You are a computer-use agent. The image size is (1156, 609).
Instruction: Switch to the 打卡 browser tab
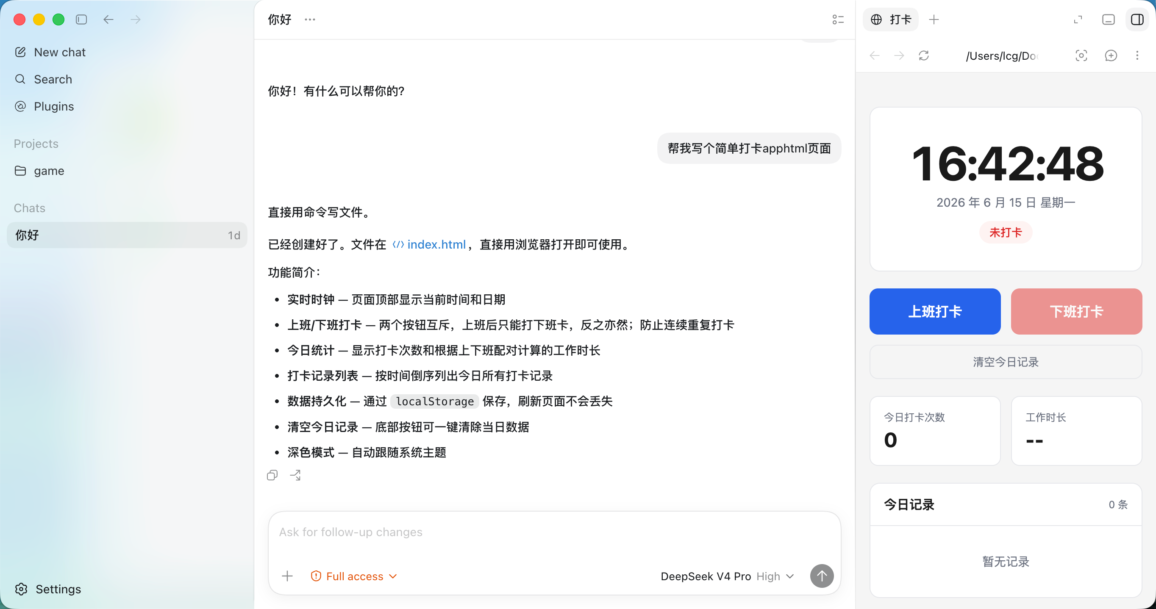[x=891, y=19]
